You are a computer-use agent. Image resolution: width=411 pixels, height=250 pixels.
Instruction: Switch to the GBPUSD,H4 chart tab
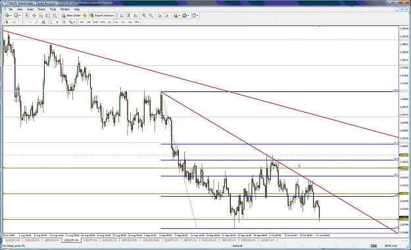pos(52,240)
